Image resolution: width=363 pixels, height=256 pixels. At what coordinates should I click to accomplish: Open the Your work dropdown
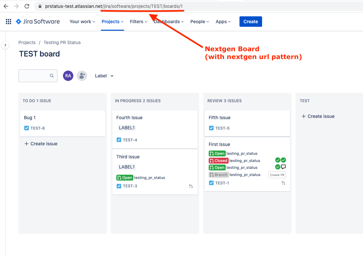pos(82,22)
